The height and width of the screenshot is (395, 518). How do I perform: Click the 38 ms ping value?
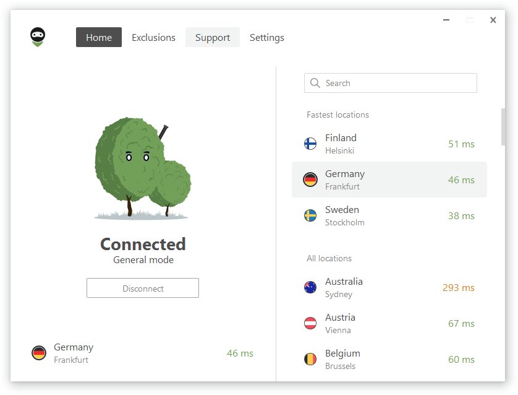point(461,216)
